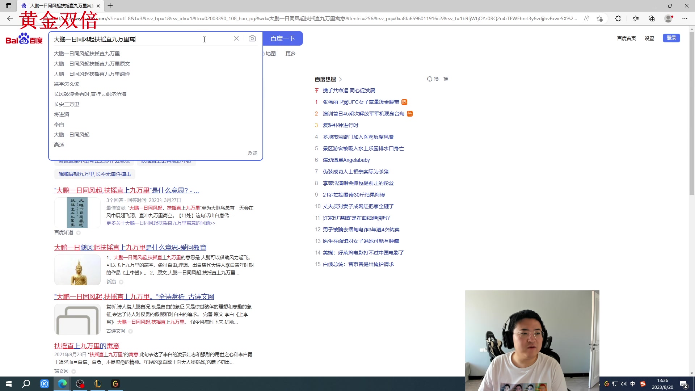695x391 pixels.
Task: Open hot search 白俄总统：普京曾提出掩护请求
Action: [358, 264]
